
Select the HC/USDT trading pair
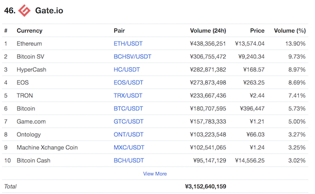pos(127,69)
